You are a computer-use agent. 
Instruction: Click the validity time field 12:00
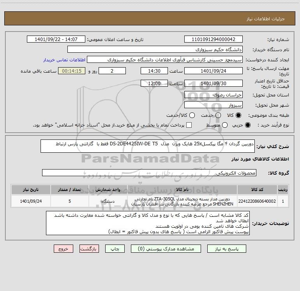pos(154,83)
